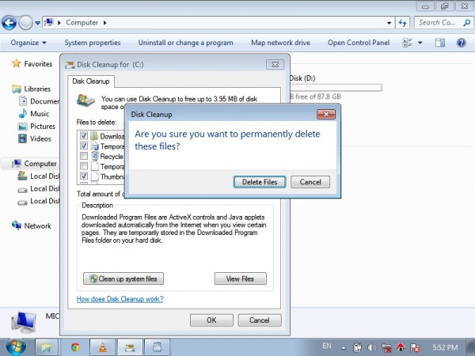Viewport: 475px width, 356px height.
Task: Click Cancel in Disk Cleanup for C: window
Action: 260,320
